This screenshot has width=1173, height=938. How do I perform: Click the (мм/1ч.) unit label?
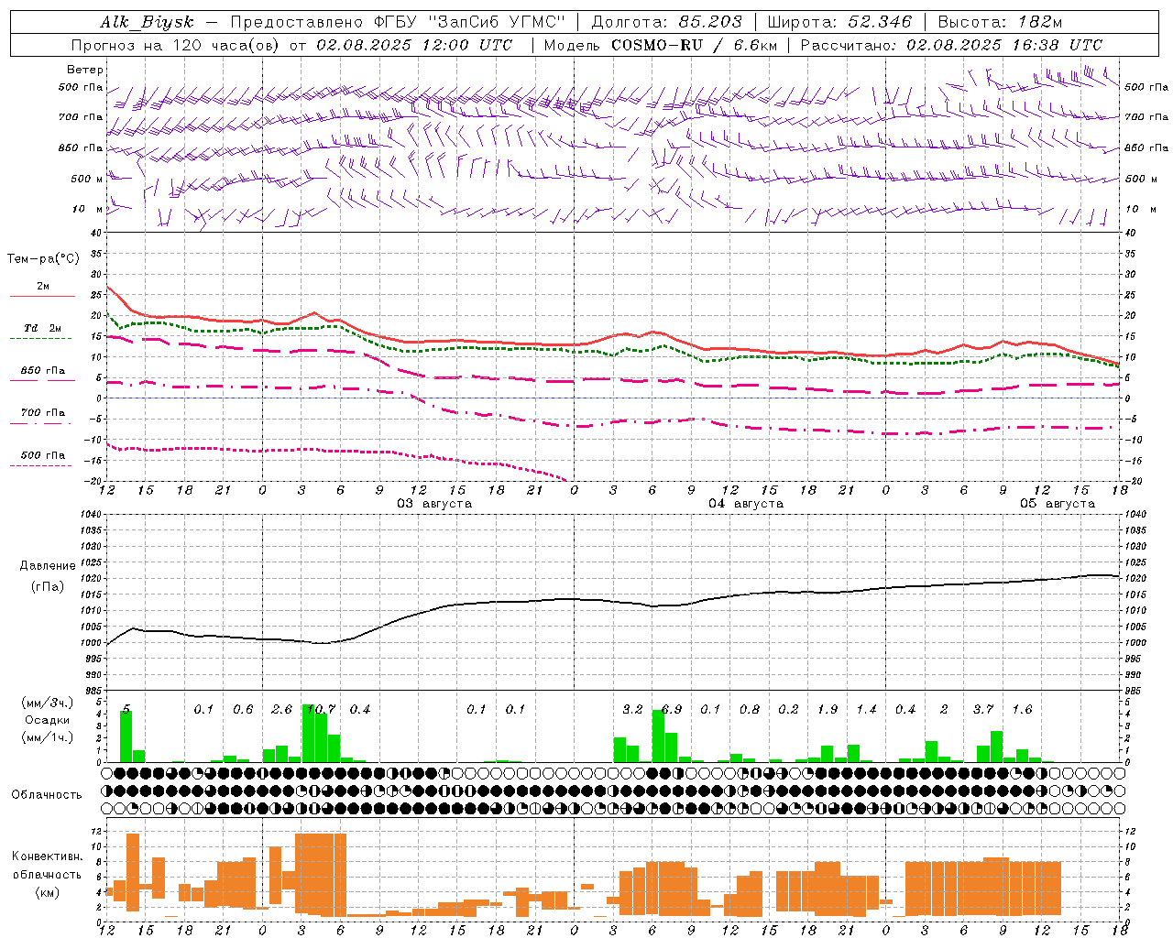click(x=47, y=737)
